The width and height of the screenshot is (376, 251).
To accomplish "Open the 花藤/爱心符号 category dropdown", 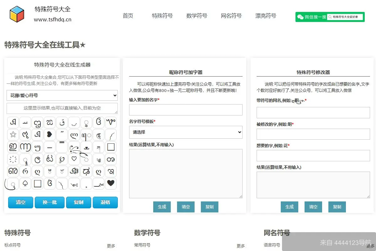I will pyautogui.click(x=62, y=95).
